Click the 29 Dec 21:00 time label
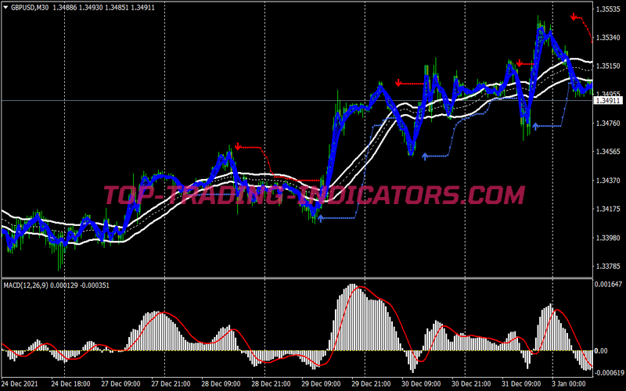This screenshot has height=391, width=626. [370, 384]
